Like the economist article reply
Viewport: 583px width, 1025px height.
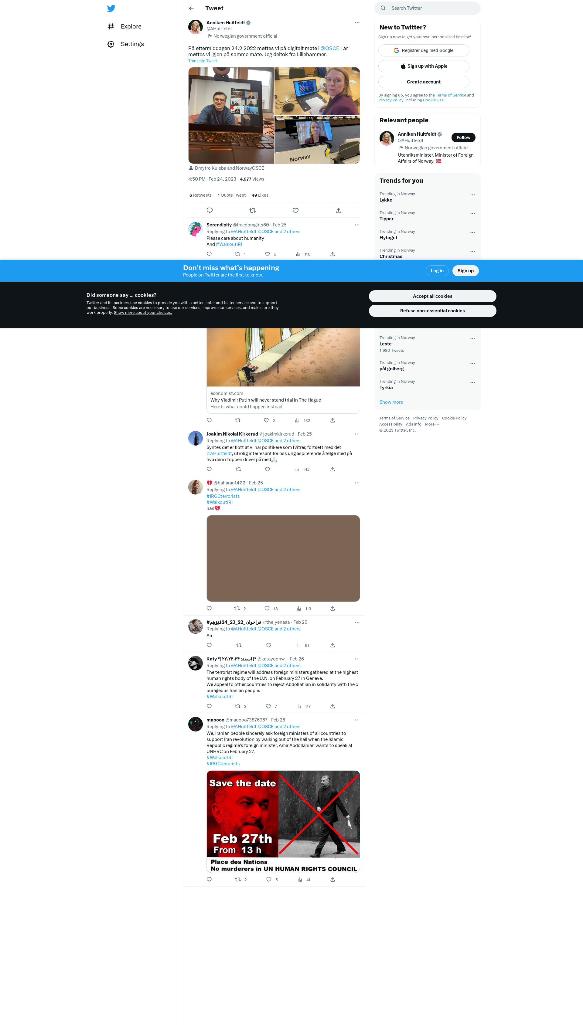266,420
